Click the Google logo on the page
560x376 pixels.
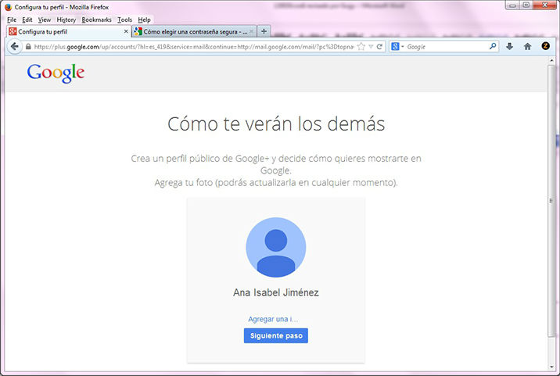pos(56,73)
